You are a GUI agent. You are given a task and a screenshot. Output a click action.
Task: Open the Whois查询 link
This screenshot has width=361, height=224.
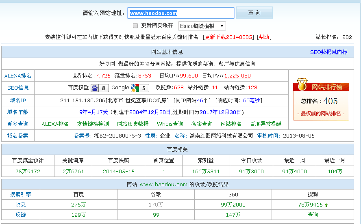click(x=170, y=124)
